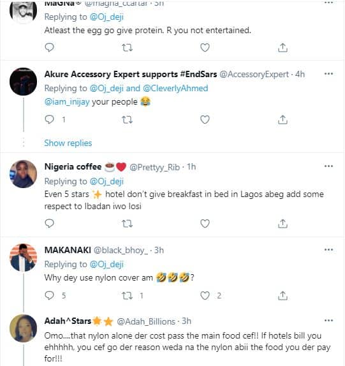Retweet Nigeria coffee's hotel tweet
The image size is (345, 366).
127,224
